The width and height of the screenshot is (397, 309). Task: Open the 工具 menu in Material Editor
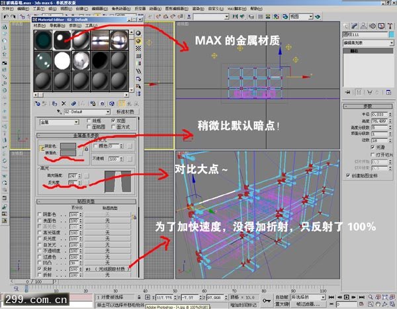pos(91,26)
